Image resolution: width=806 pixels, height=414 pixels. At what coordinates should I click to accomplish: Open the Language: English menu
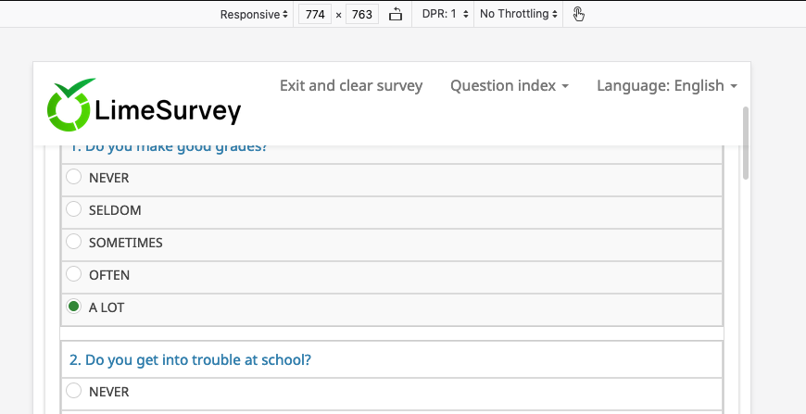[667, 85]
